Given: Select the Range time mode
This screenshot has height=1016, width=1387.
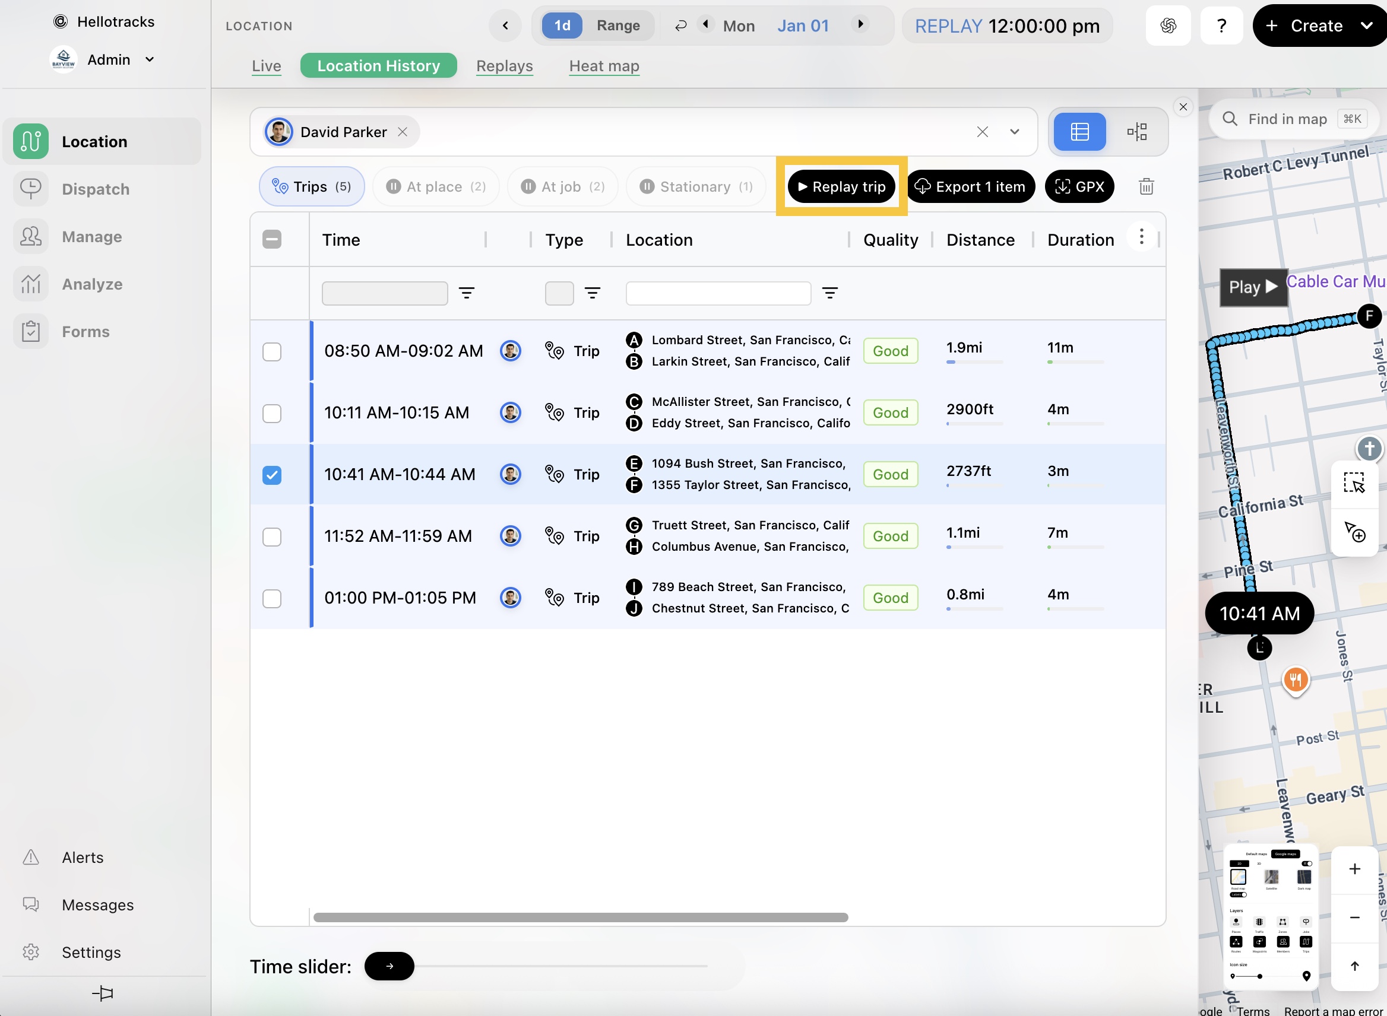Looking at the screenshot, I should pos(618,25).
